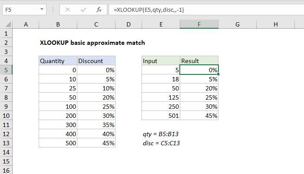The height and width of the screenshot is (174, 304).
Task: Select Result cell showing 20% in row 7
Action: [x=199, y=88]
